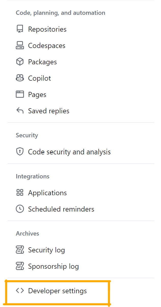Go to Codespaces settings

(47, 45)
